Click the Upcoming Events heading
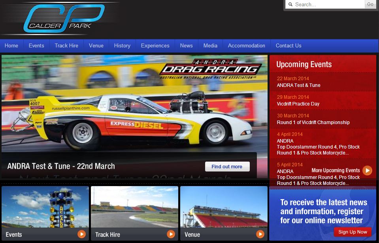 (x=304, y=64)
